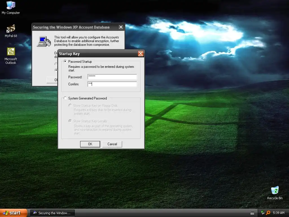Open the Recycle Bin
The height and width of the screenshot is (217, 289).
pos(275,193)
